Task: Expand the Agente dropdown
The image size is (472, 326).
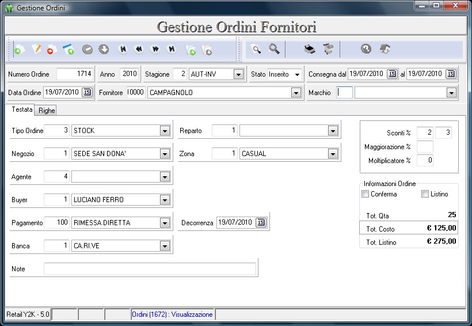Action: tap(165, 177)
